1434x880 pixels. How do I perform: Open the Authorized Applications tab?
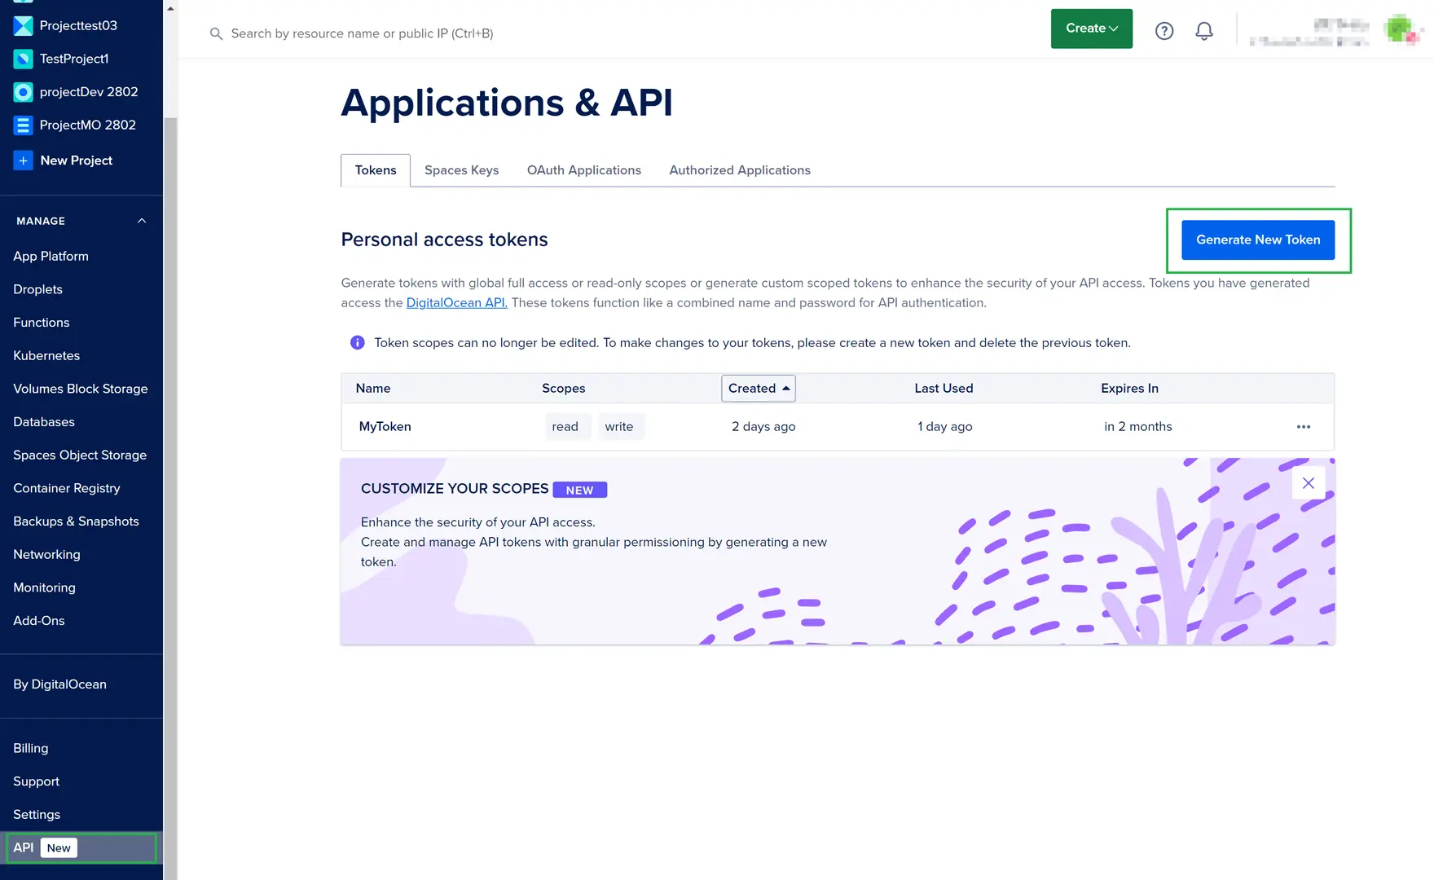coord(740,170)
